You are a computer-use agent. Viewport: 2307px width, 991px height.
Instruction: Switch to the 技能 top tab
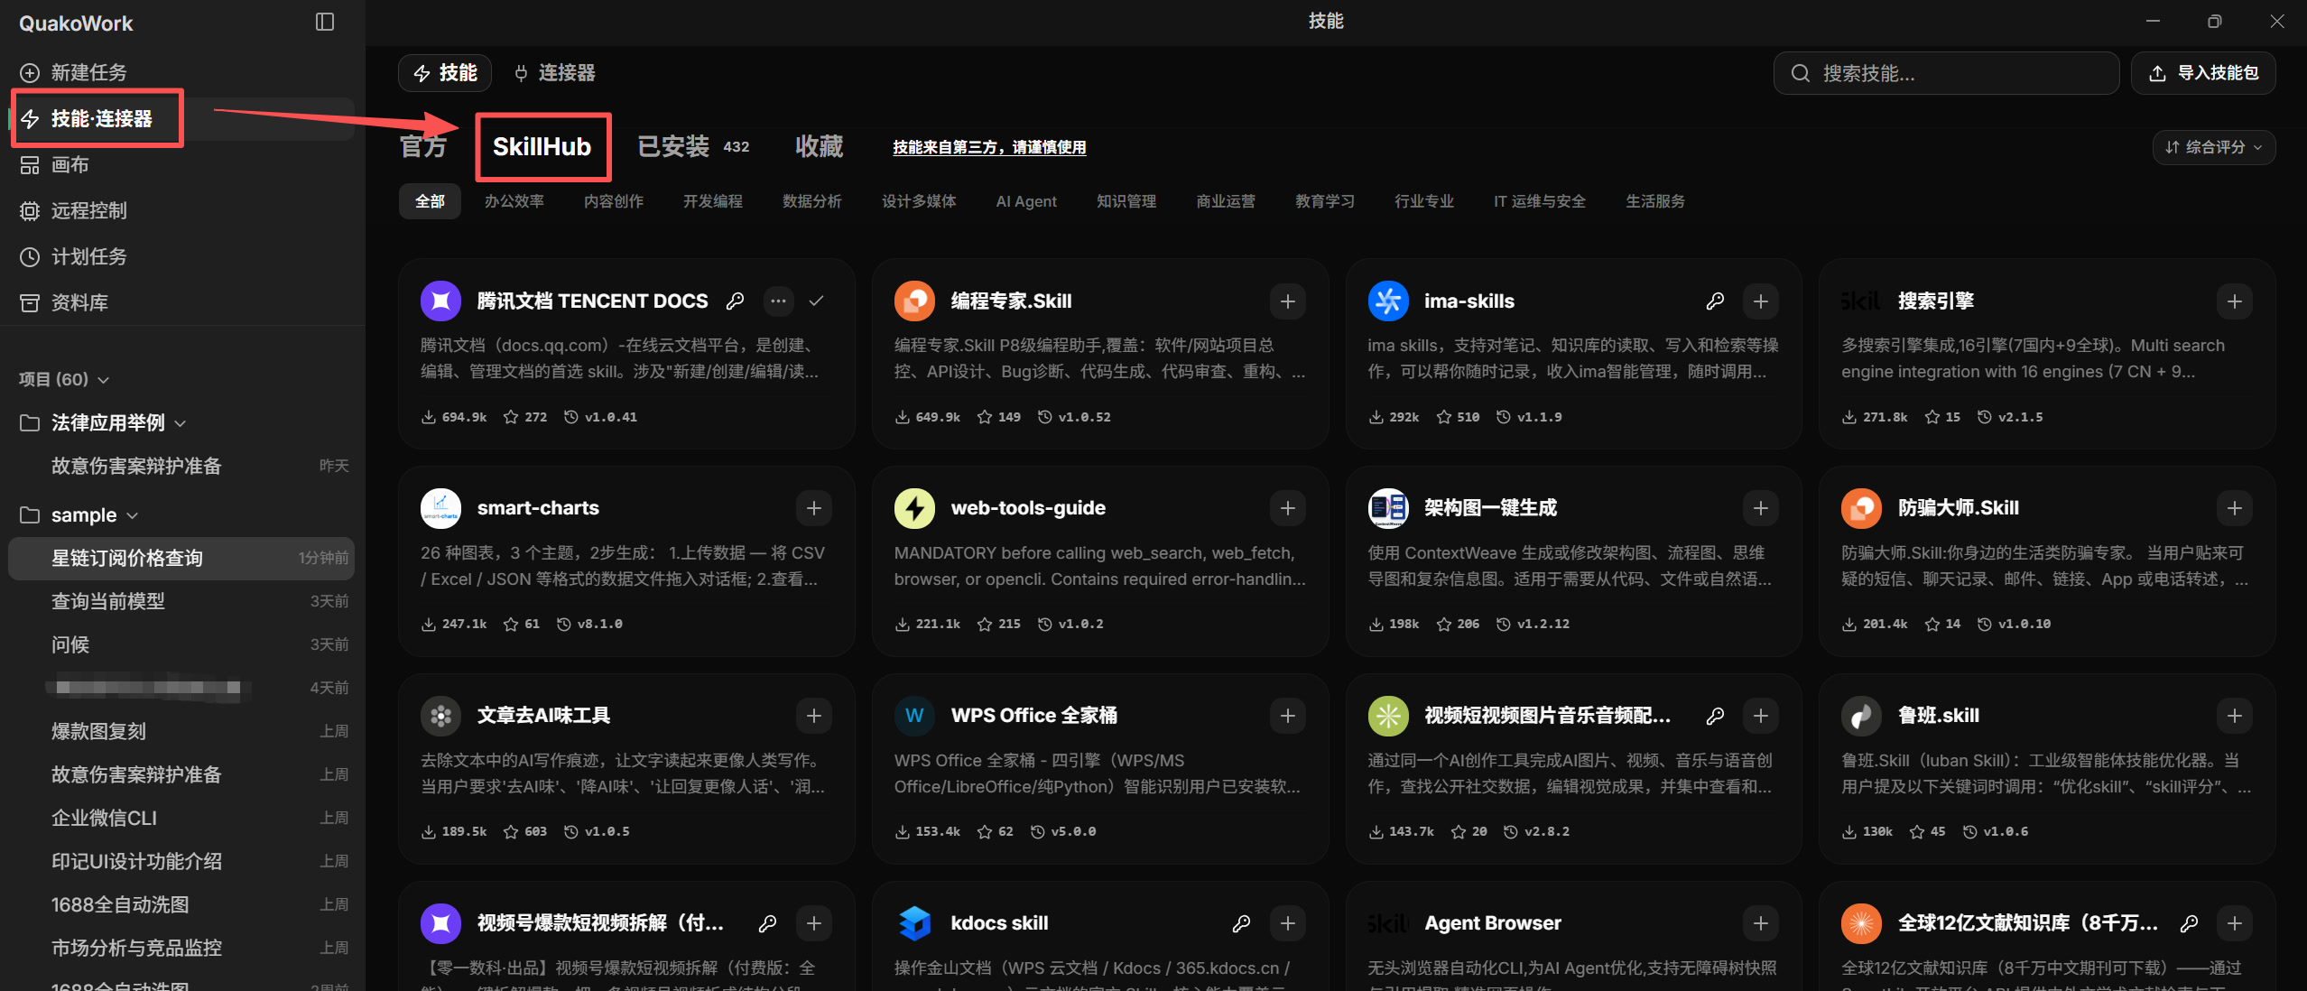pyautogui.click(x=445, y=73)
